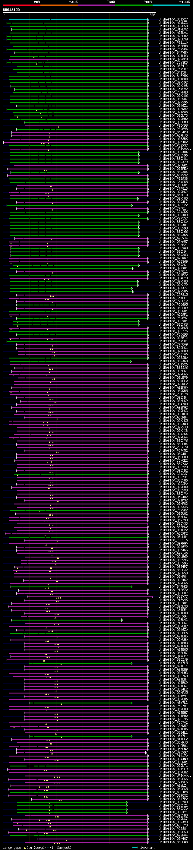Select the UniRef100_Q946Z1 entry
The height and width of the screenshot is (850, 193).
click(173, 106)
